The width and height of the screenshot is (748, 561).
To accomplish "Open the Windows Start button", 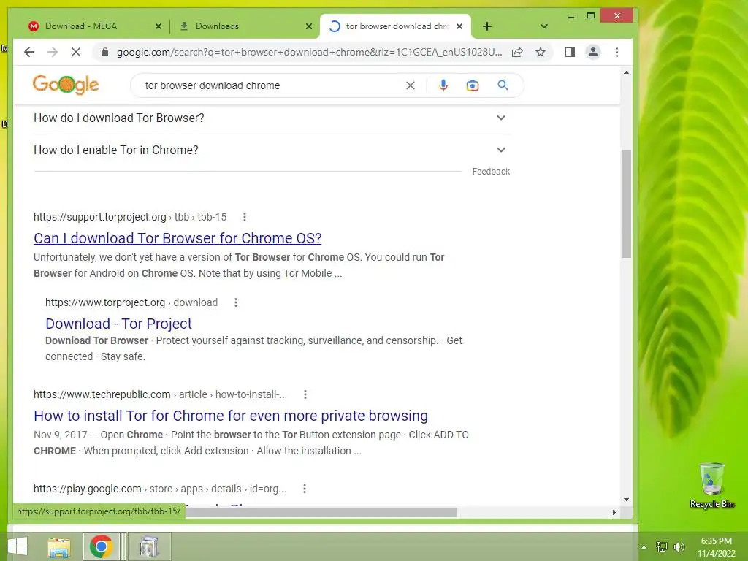I will point(18,546).
